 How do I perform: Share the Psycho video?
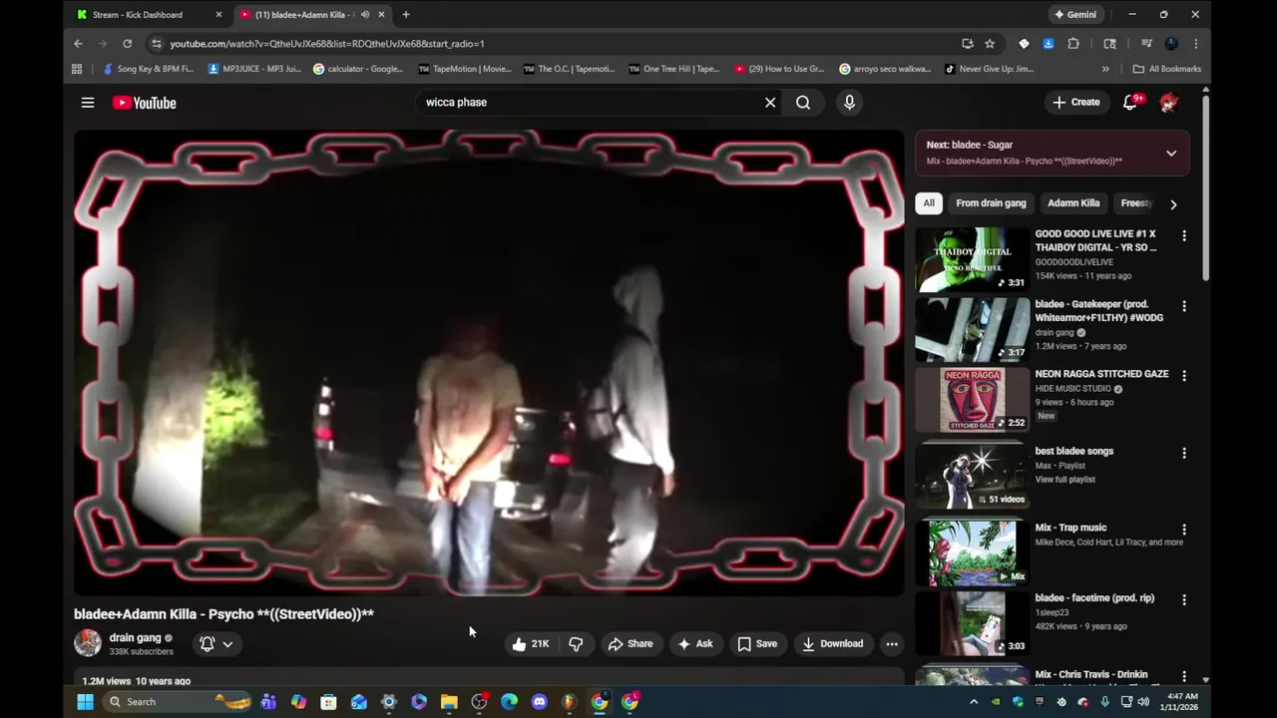click(631, 644)
